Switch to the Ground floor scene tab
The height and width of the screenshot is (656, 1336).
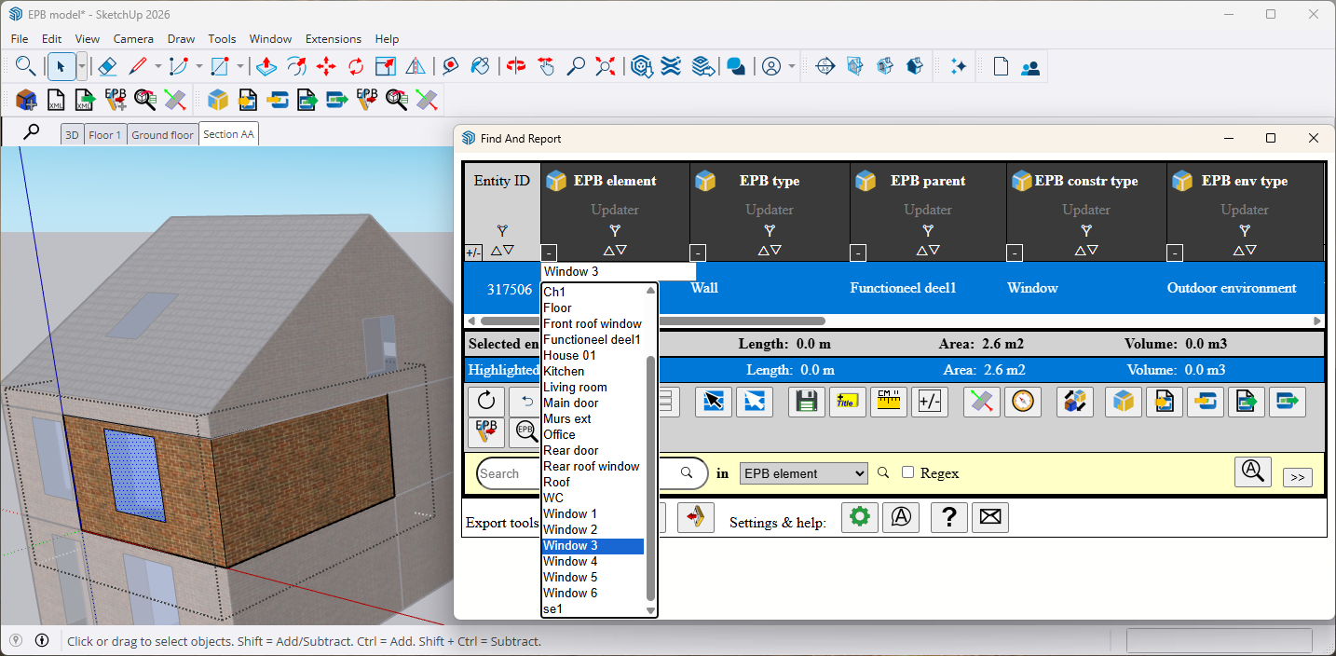tap(163, 135)
